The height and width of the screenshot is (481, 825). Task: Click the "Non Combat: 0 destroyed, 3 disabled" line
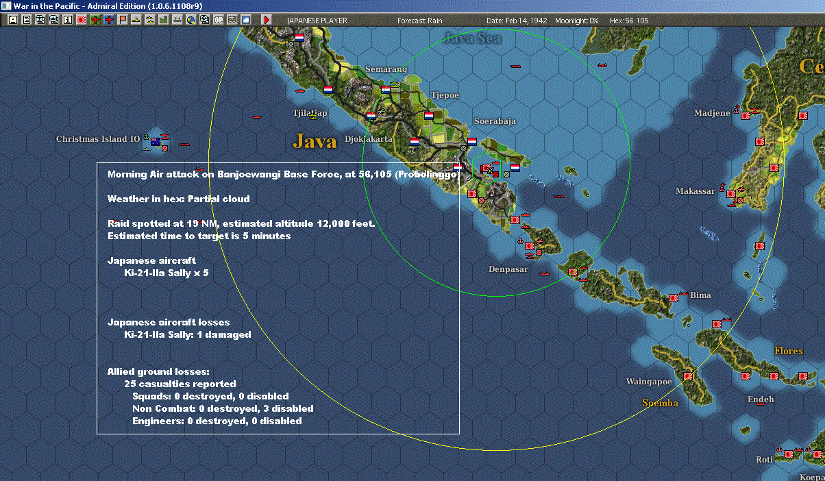[x=223, y=408]
